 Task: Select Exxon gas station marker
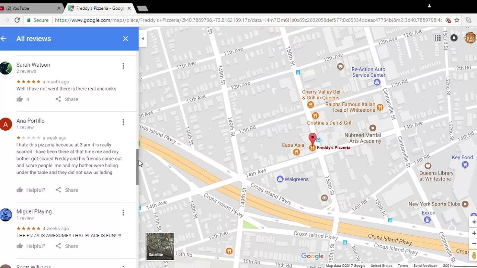(427, 220)
